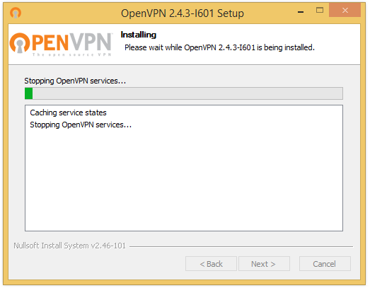The image size is (370, 288).
Task: Select 'Stopping OpenVPN services...' line in log box
Action: pyautogui.click(x=81, y=125)
